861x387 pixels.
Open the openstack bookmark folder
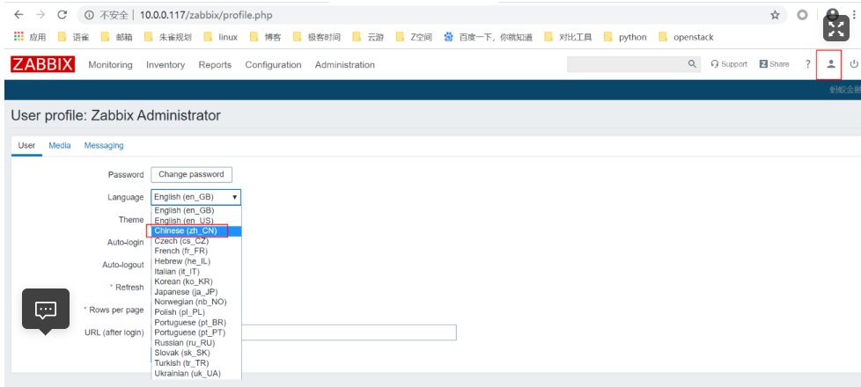(686, 37)
